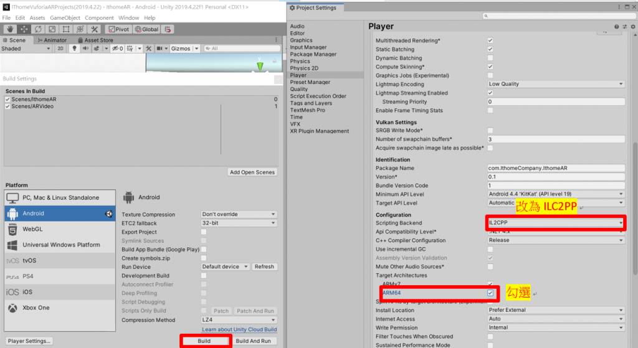The image size is (638, 348).
Task: Open Compression Method dropdown
Action: pos(239,320)
